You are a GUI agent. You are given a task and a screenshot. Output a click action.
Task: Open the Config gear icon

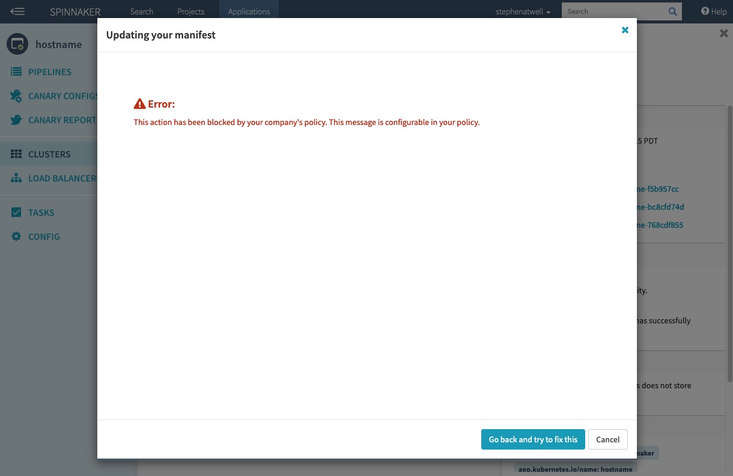(x=16, y=236)
